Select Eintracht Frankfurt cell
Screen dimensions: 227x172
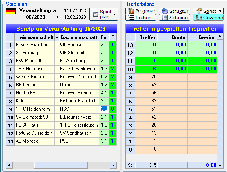pyautogui.click(x=79, y=101)
